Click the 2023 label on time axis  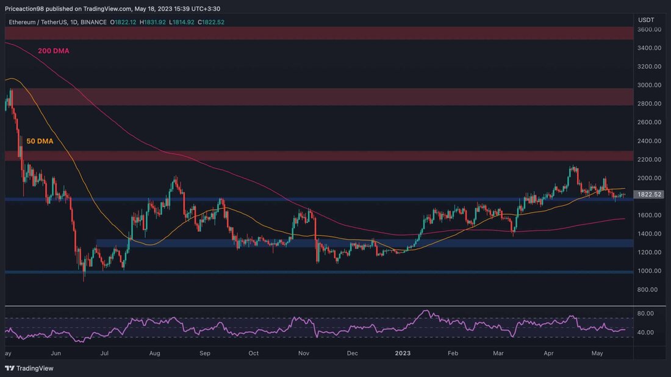tap(403, 353)
